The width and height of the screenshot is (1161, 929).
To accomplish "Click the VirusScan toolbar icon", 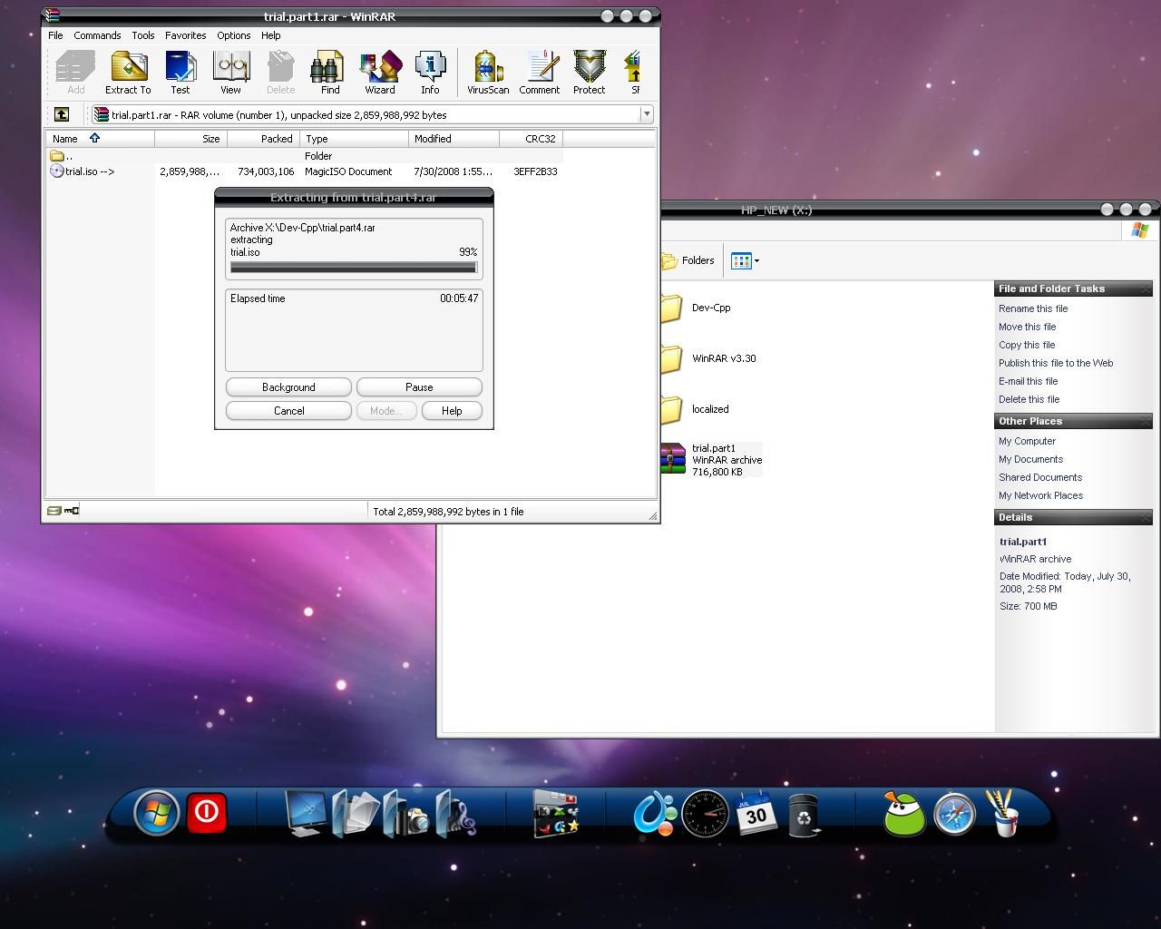I will [x=486, y=73].
